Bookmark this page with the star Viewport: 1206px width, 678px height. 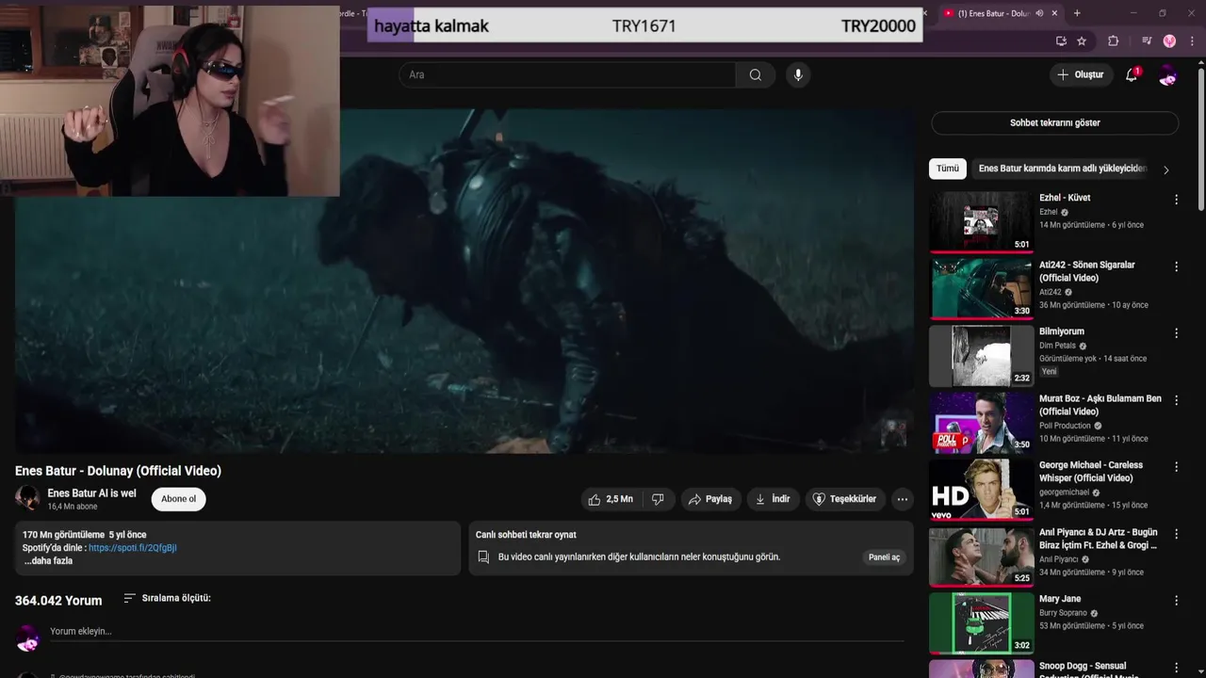tap(1082, 40)
